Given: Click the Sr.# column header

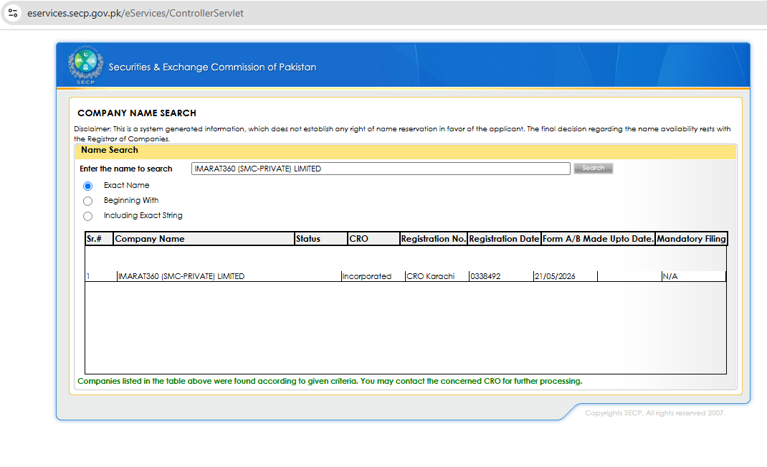Looking at the screenshot, I should tap(100, 239).
